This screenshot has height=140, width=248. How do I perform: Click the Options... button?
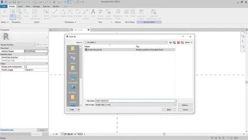[185, 105]
